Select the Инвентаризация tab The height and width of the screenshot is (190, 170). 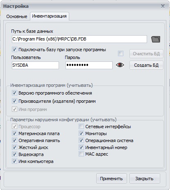tap(49, 16)
